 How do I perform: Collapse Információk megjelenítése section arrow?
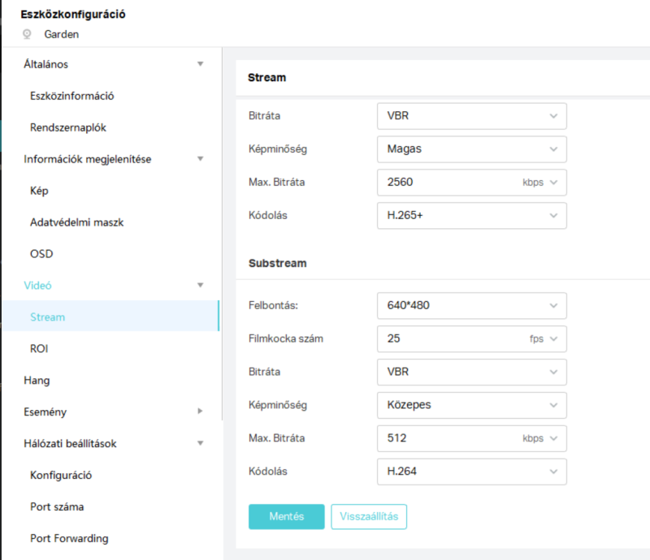[200, 158]
